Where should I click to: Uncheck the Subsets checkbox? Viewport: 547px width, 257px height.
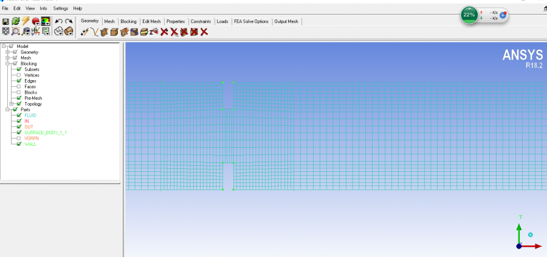tap(19, 69)
